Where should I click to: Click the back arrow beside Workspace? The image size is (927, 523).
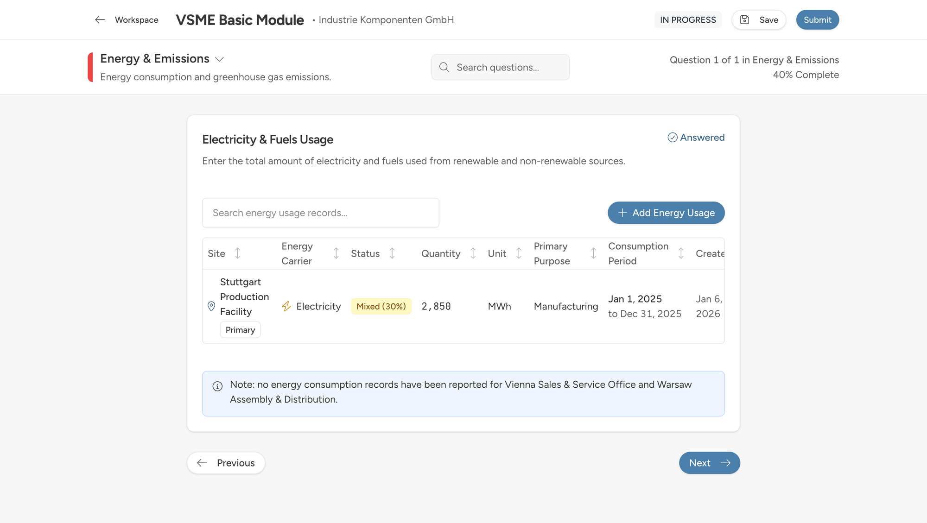100,20
